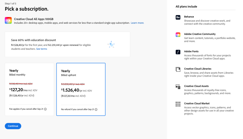Click the 'Step 1 of 5' text
Viewport: 243px width, 139px height.
click(x=10, y=4)
